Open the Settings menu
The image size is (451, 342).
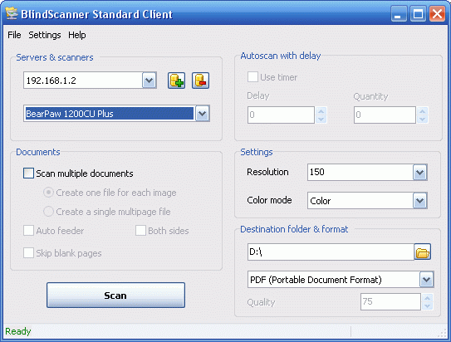click(x=45, y=35)
